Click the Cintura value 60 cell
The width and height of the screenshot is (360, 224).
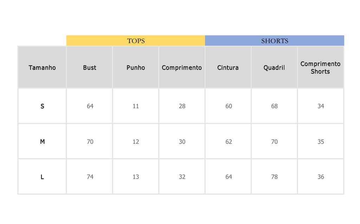pyautogui.click(x=228, y=106)
